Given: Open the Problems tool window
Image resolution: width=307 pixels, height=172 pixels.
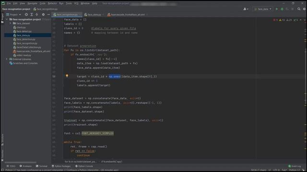Looking at the screenshot, I should coord(25,166).
